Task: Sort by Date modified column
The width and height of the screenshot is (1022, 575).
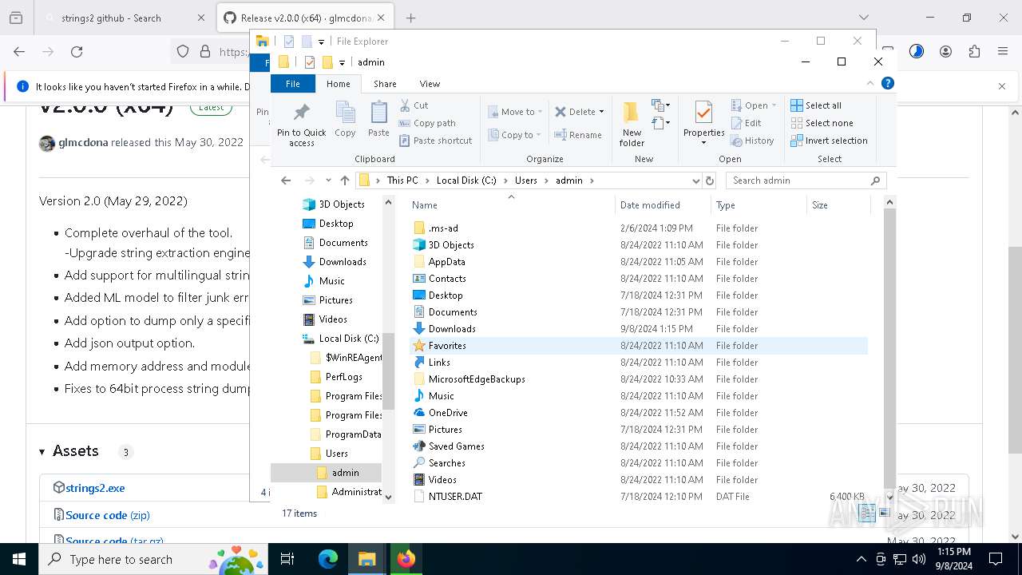Action: pyautogui.click(x=650, y=205)
